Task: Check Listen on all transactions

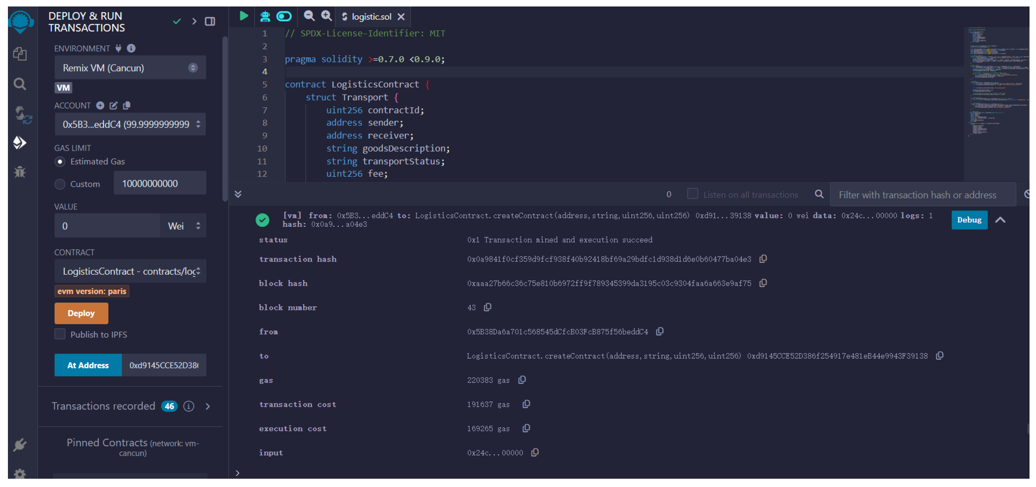Action: click(x=692, y=194)
